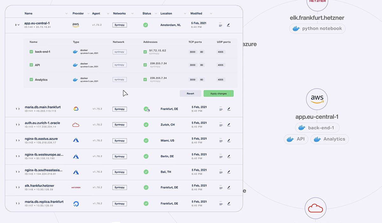Open the Networks column filter dropdown
This screenshot has width=382, height=223.
coord(132,14)
